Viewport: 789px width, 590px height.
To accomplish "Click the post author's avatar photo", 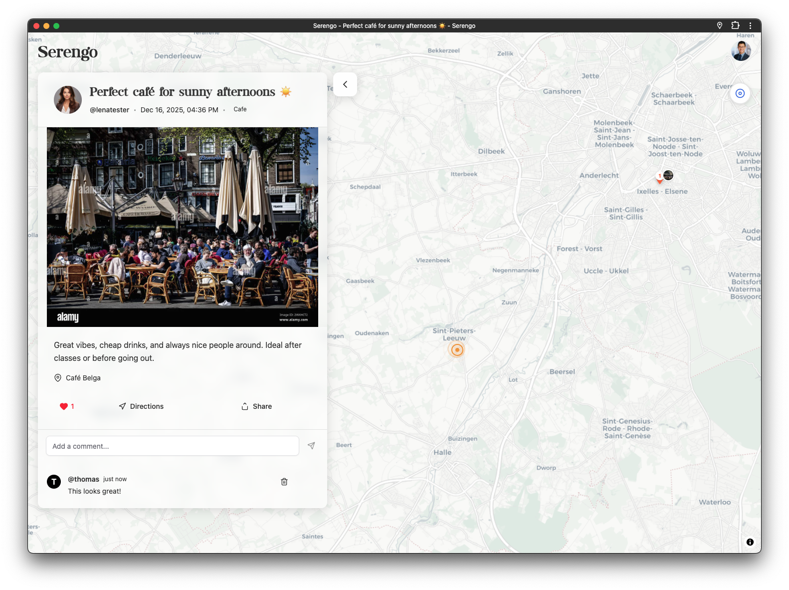I will click(68, 100).
